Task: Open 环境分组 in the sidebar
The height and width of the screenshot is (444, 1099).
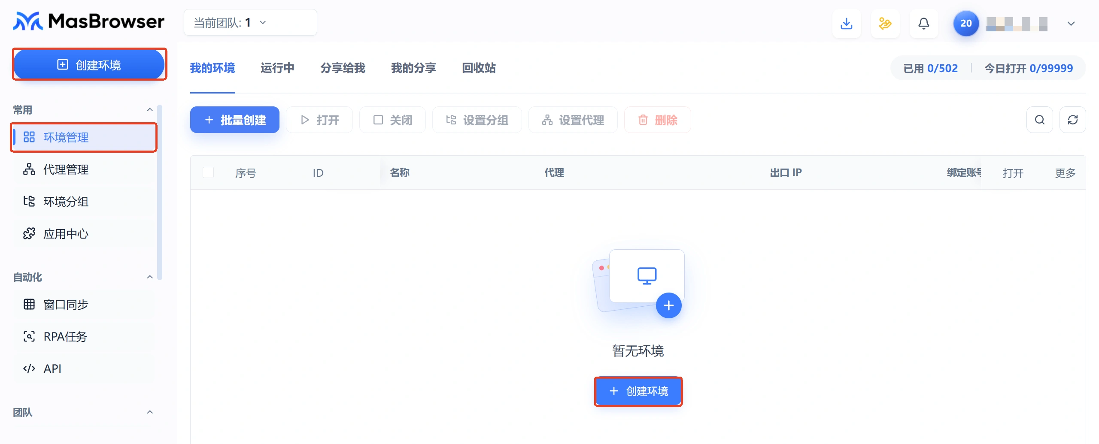Action: click(x=84, y=202)
